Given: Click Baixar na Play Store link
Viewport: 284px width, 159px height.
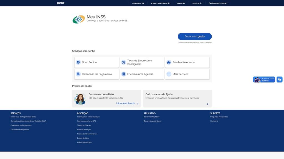Looking at the screenshot, I should [151, 117].
